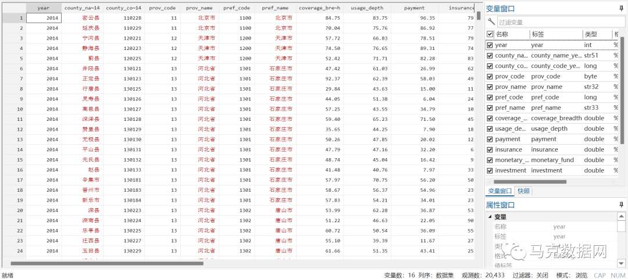This screenshot has width=628, height=279.
Task: Select the pref_name column header
Action: click(x=275, y=8)
